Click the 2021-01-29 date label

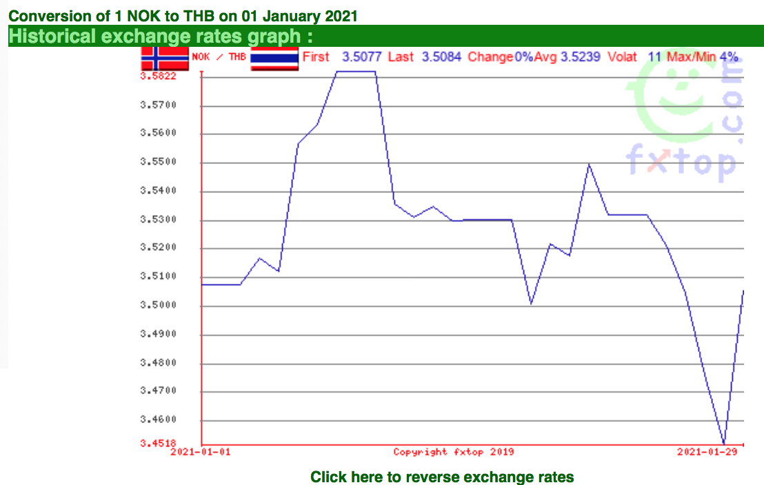pyautogui.click(x=705, y=452)
